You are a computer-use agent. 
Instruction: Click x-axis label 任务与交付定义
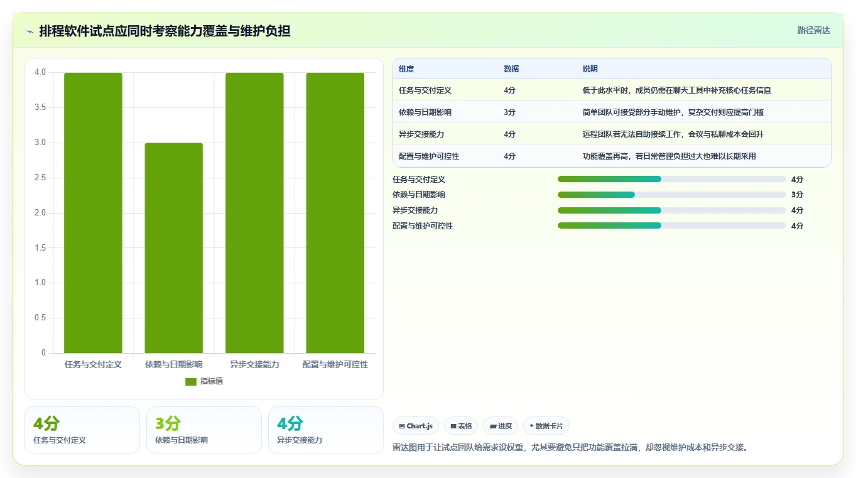[93, 364]
